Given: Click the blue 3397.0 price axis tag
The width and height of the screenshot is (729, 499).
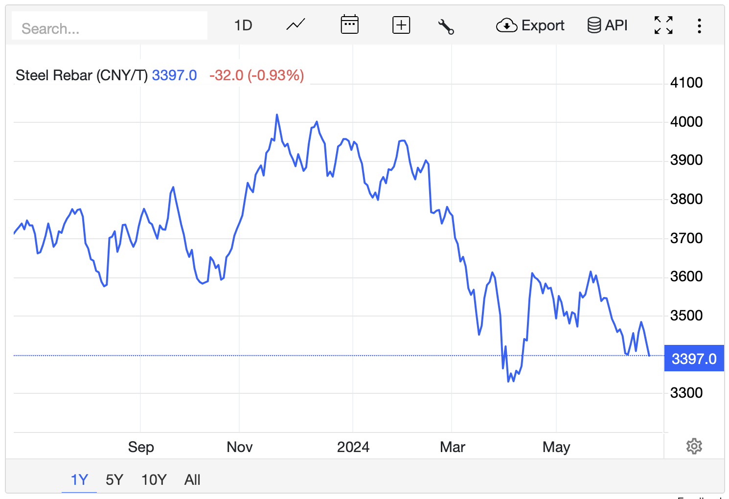Looking at the screenshot, I should pyautogui.click(x=694, y=359).
